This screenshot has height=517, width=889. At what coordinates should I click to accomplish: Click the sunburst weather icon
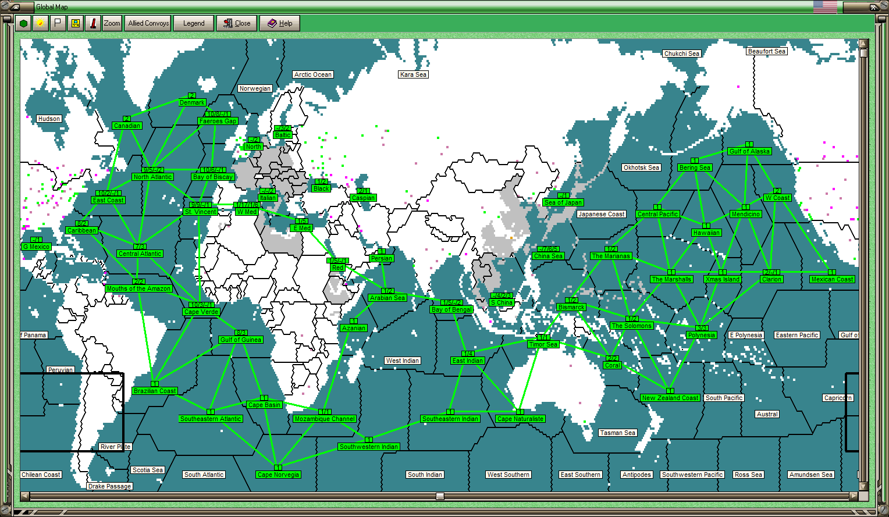coord(40,23)
